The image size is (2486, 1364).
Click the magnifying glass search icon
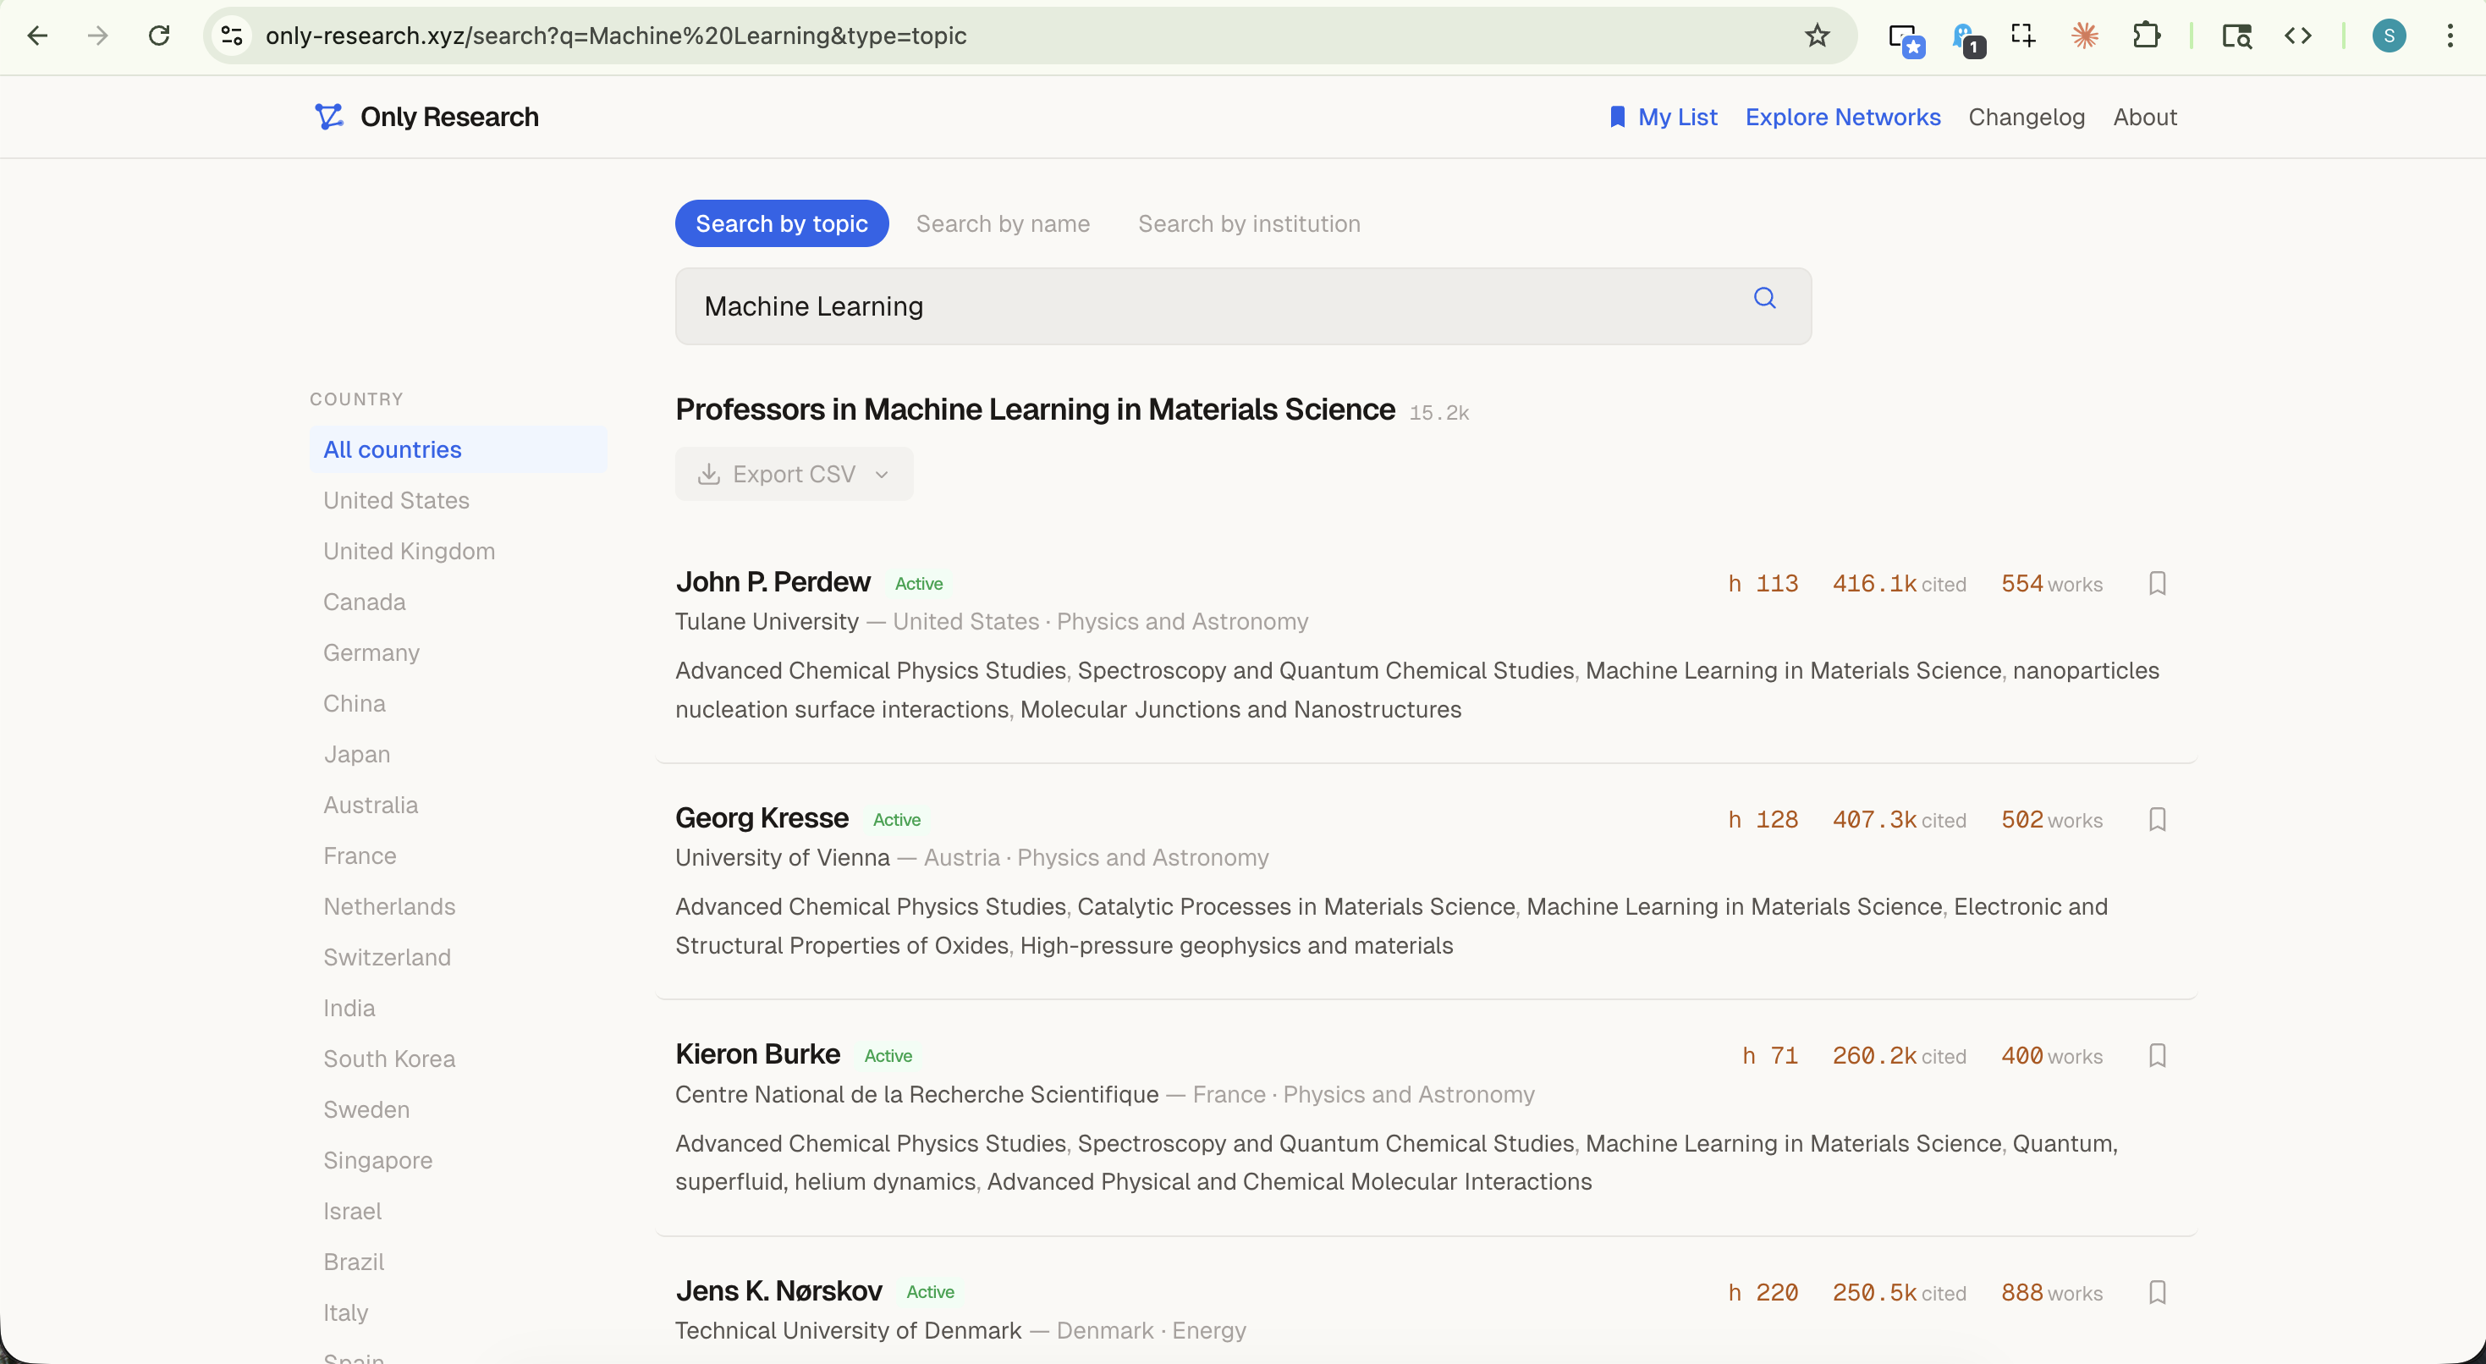1763,299
